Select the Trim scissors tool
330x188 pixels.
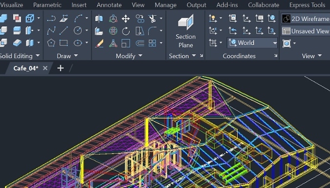(x=152, y=19)
